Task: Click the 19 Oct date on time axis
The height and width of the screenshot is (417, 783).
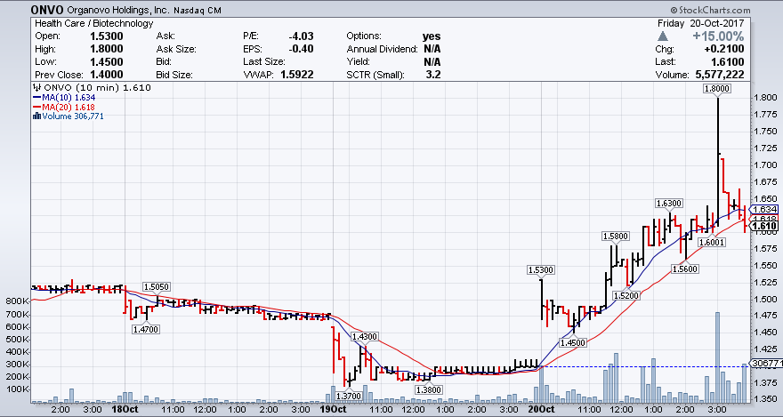Action: point(331,410)
